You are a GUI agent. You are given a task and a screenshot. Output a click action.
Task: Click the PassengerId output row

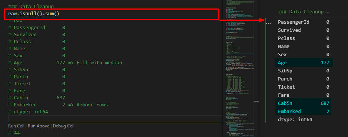pyautogui.click(x=304, y=22)
